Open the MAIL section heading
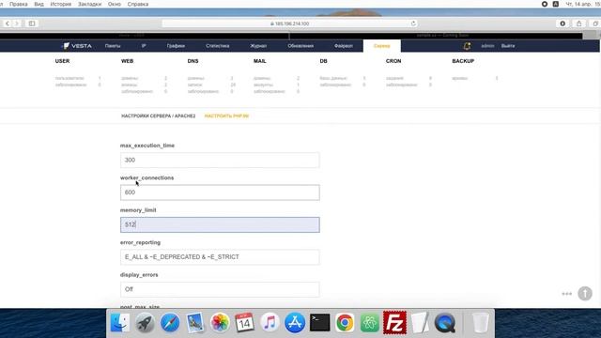 tap(259, 61)
